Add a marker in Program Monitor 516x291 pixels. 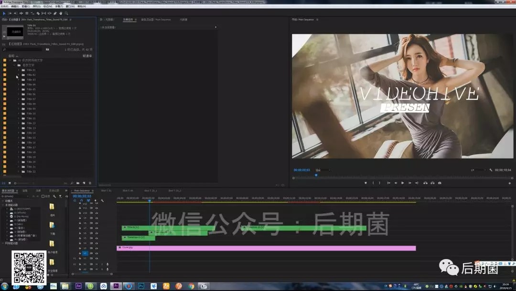pos(365,183)
